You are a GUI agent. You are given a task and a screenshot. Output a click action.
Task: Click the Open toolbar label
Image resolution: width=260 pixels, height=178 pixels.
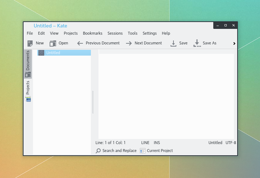63,43
